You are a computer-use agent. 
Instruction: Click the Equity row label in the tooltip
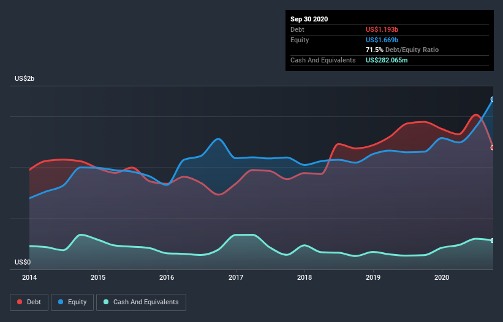coord(300,40)
